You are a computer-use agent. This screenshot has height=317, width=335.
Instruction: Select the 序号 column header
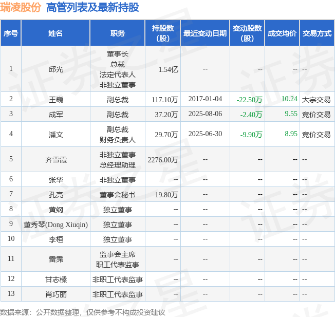pyautogui.click(x=11, y=33)
